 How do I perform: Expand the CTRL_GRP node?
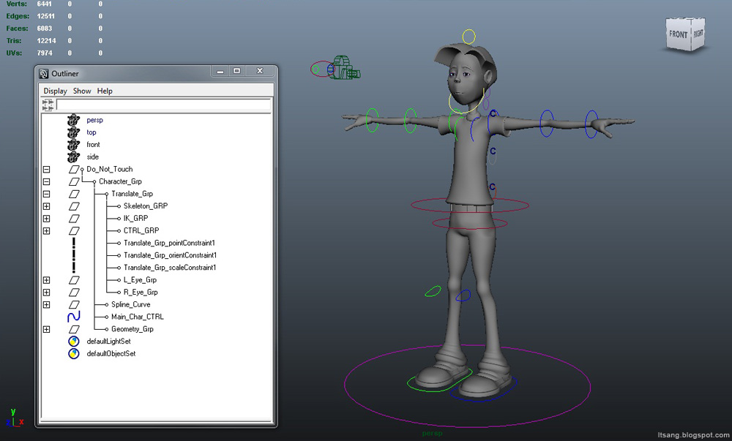[x=46, y=231]
